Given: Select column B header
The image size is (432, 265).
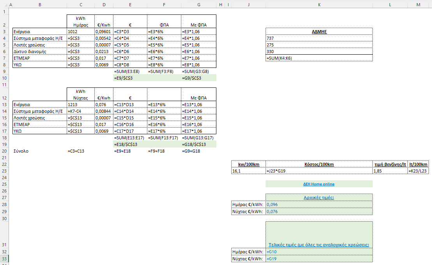Looking at the screenshot, I should click(x=40, y=5).
